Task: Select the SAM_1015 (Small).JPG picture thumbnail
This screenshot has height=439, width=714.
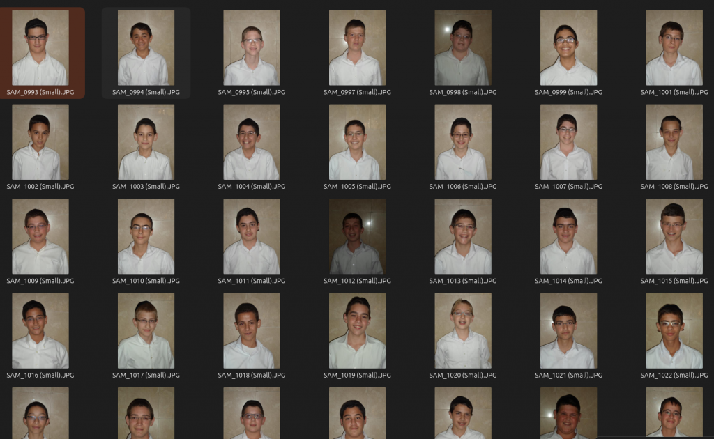Action: tap(674, 236)
